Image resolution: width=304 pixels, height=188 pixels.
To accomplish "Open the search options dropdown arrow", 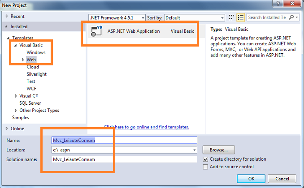I will pyautogui.click(x=297, y=17).
